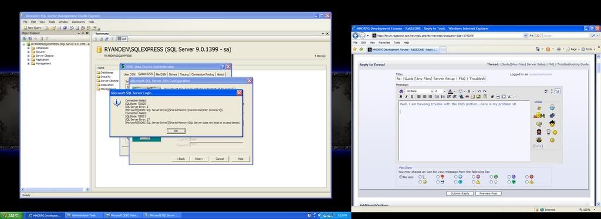Select the thumbs down post icon radio

tap(438, 177)
